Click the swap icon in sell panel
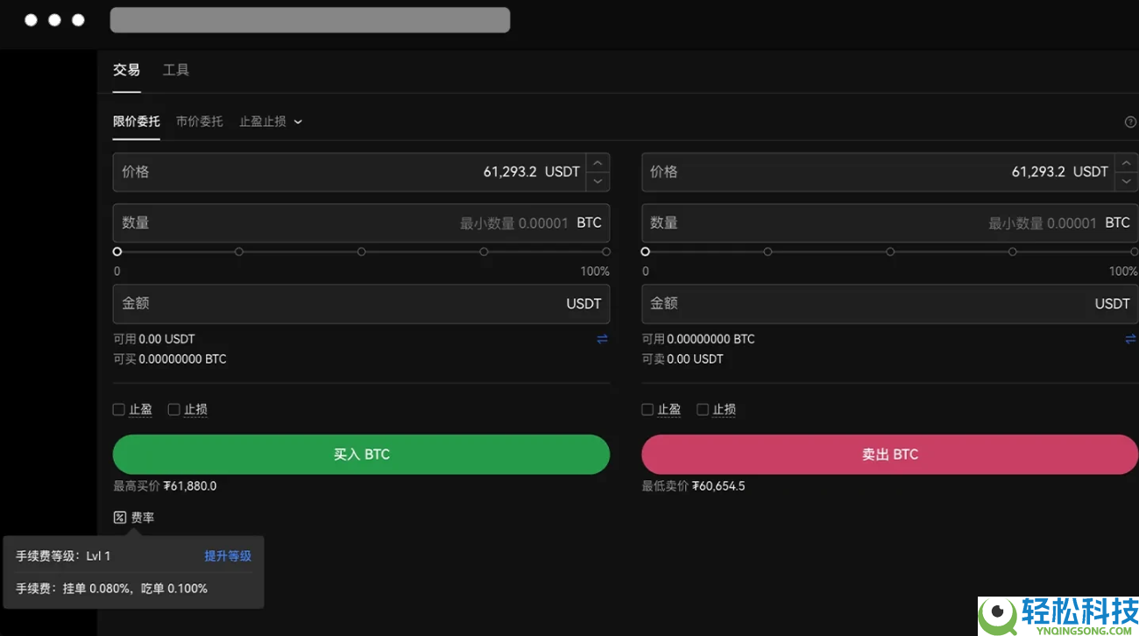This screenshot has width=1139, height=636. [1130, 339]
